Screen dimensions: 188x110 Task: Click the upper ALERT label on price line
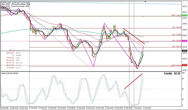[176, 15]
